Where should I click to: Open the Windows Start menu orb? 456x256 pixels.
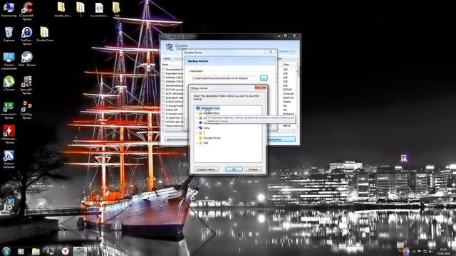coord(6,251)
